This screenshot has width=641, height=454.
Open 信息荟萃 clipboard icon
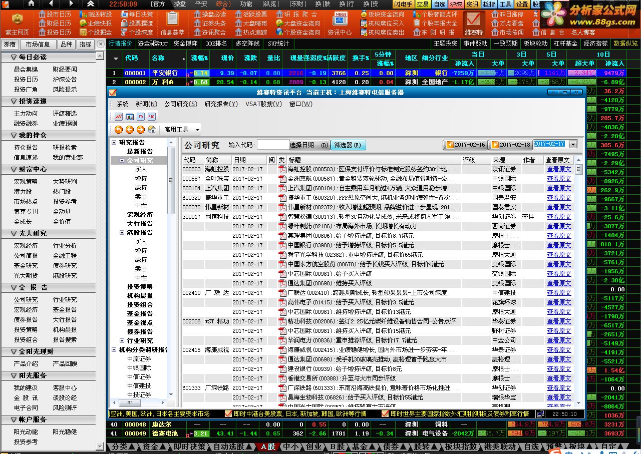(173, 19)
